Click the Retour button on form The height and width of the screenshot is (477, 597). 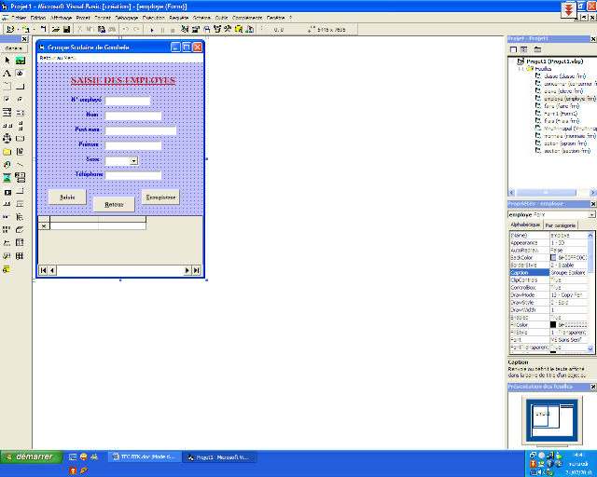point(114,204)
